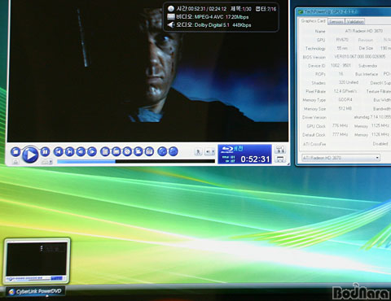Switch to the Sensors tab in GPU-Z

pos(336,22)
